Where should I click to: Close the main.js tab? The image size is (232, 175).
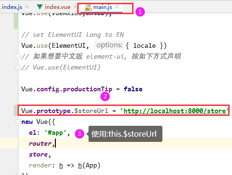pos(117,7)
